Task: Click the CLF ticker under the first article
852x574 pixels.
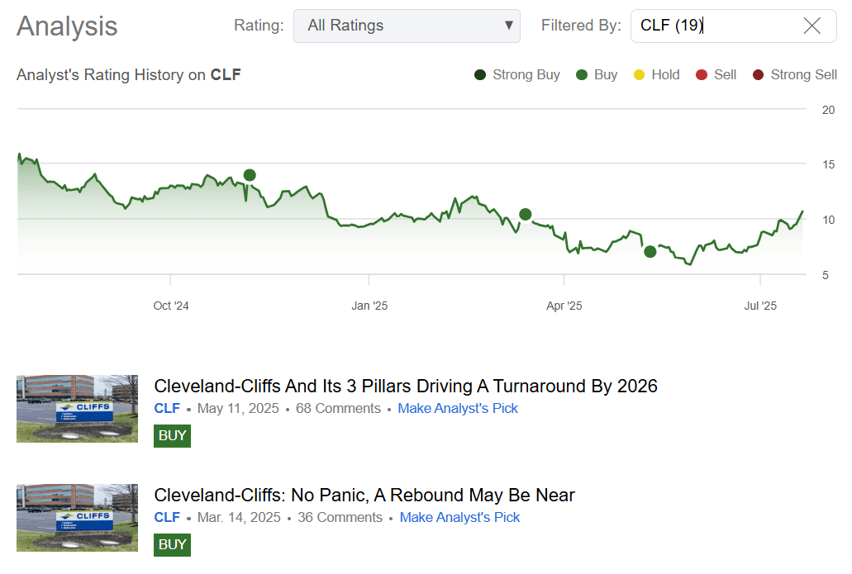Action: point(167,408)
